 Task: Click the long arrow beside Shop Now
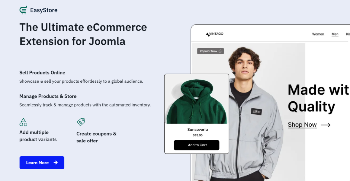326,125
